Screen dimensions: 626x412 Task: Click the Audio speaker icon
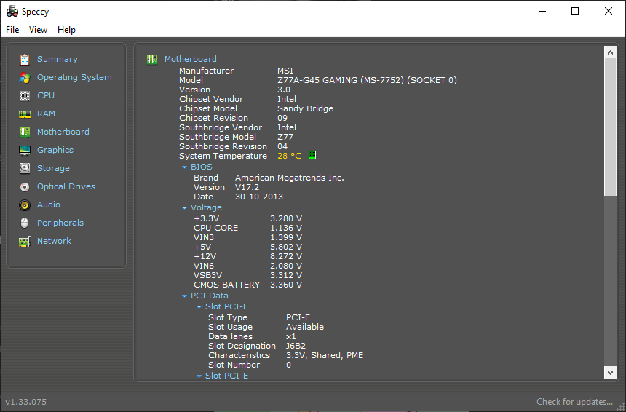point(25,205)
